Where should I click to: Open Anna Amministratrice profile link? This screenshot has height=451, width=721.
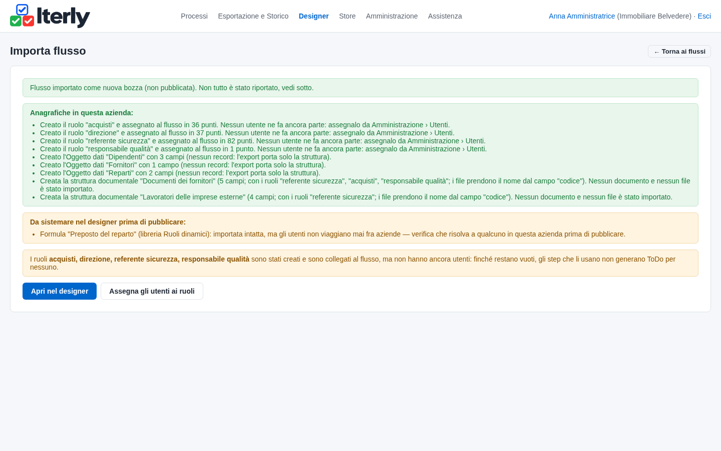click(582, 16)
